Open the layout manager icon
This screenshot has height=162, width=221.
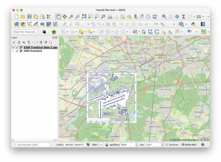(42, 17)
